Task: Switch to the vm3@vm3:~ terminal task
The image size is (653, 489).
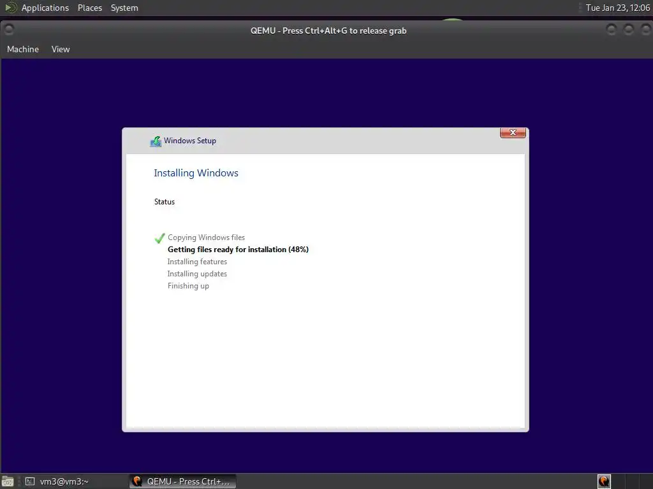Action: click(x=57, y=481)
